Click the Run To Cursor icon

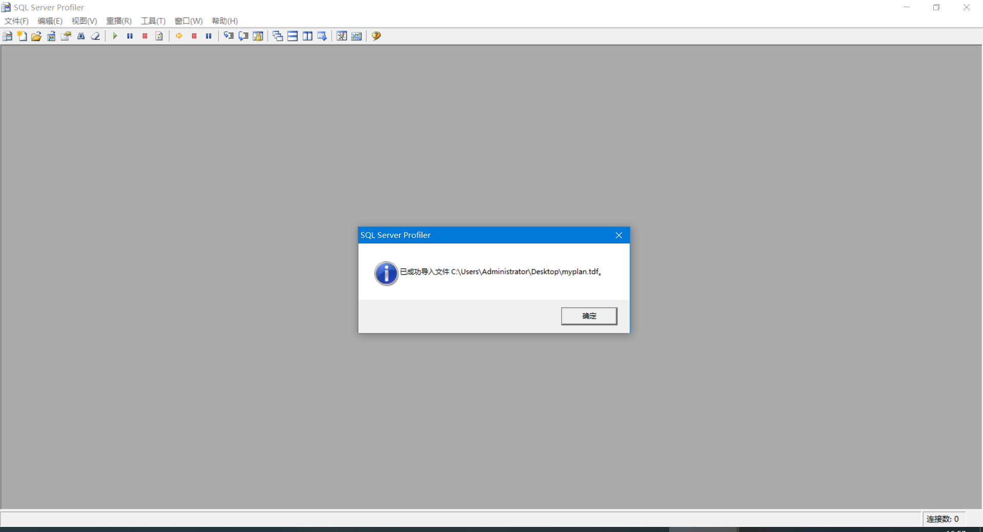pos(244,36)
